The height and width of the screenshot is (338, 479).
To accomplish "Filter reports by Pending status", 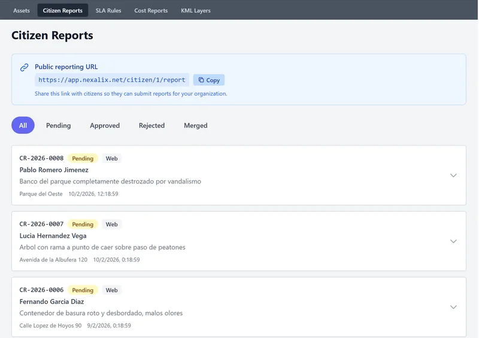I will point(59,125).
